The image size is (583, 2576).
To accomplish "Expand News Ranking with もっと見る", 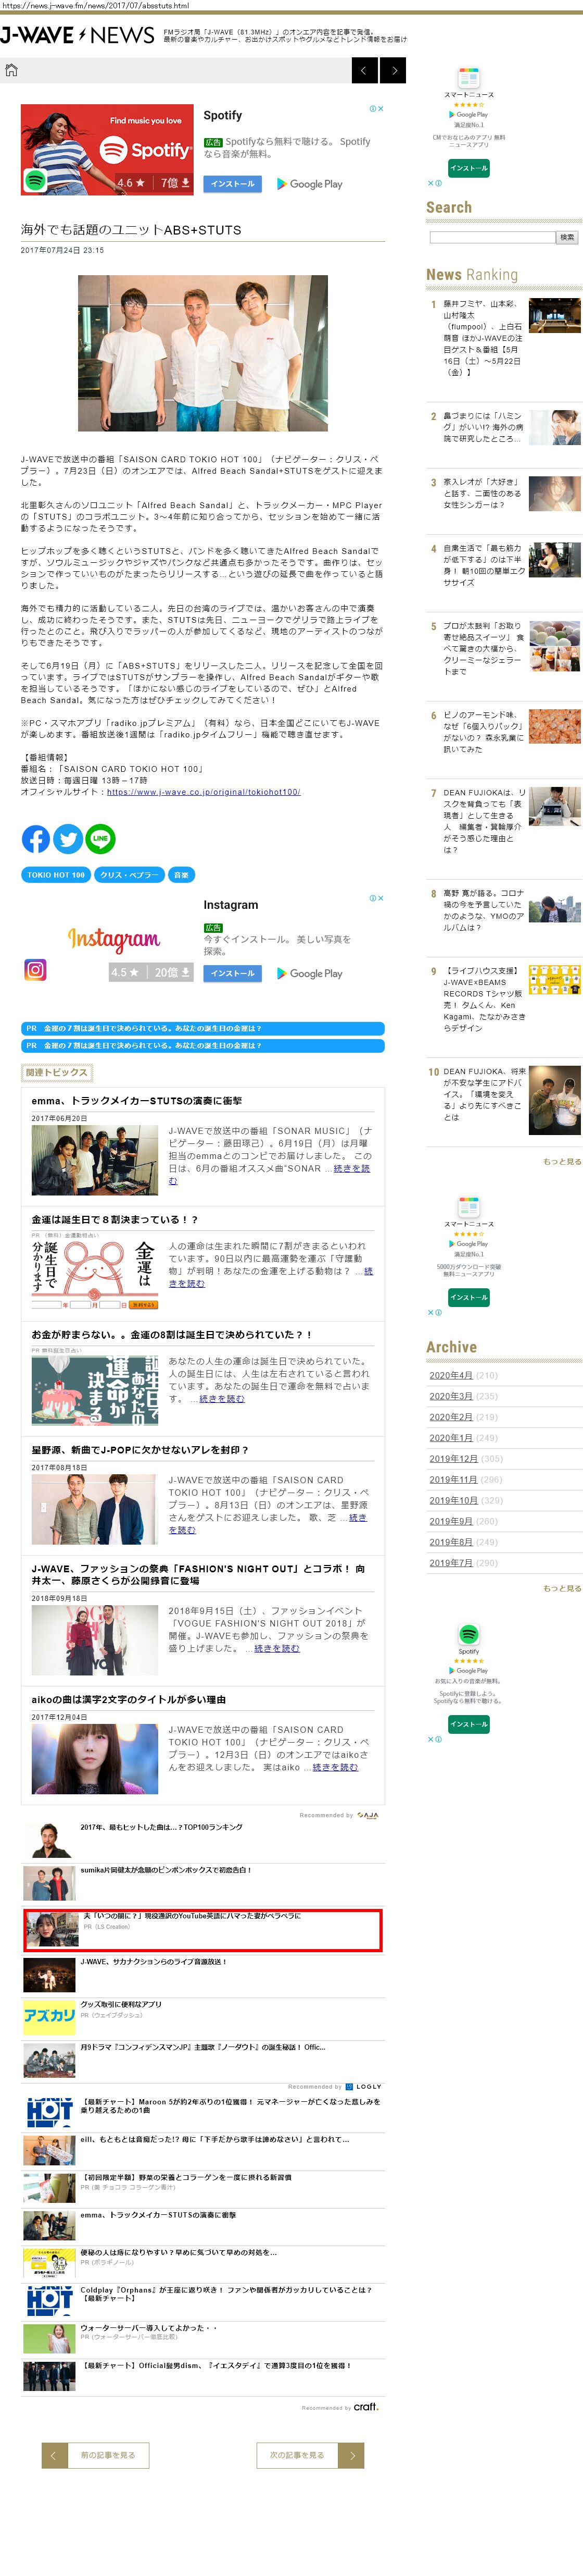I will 561,1162.
